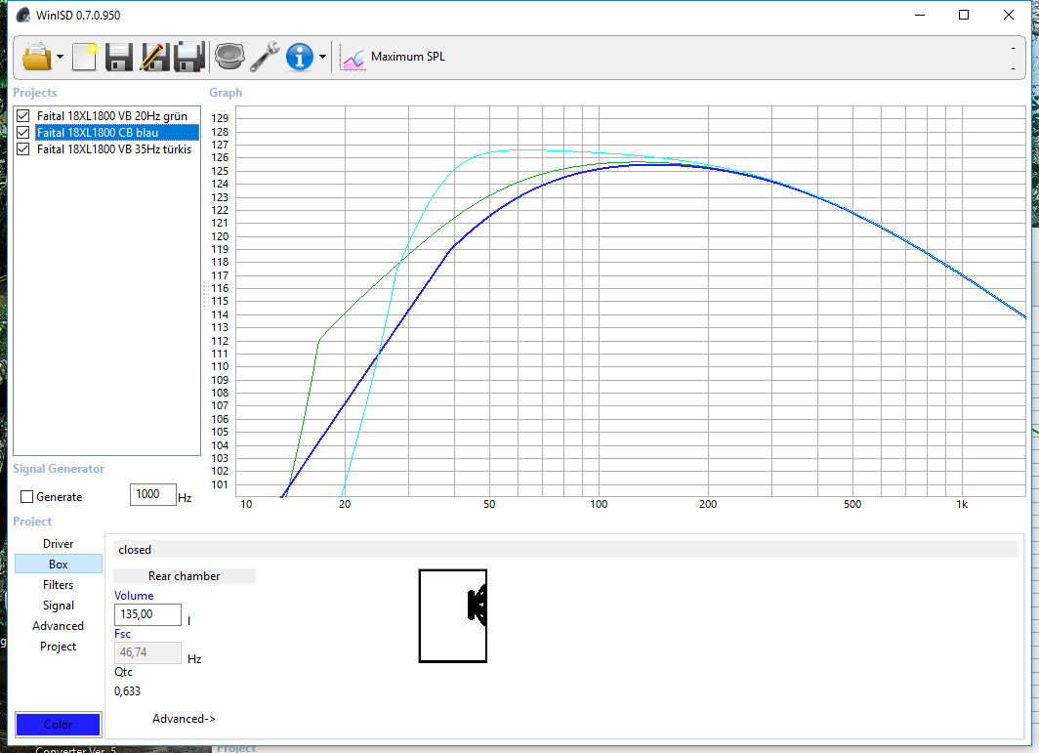Toggle the Faital 18XL1800 VB 35Hz türkis checkbox

[x=23, y=149]
